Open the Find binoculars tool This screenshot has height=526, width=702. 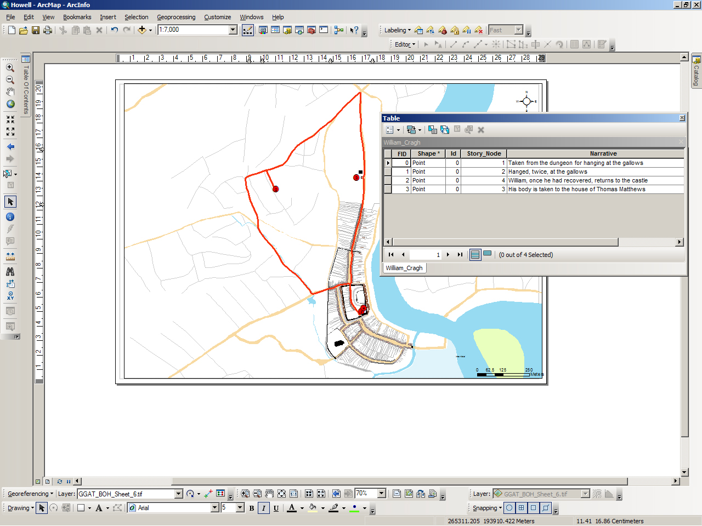10,271
